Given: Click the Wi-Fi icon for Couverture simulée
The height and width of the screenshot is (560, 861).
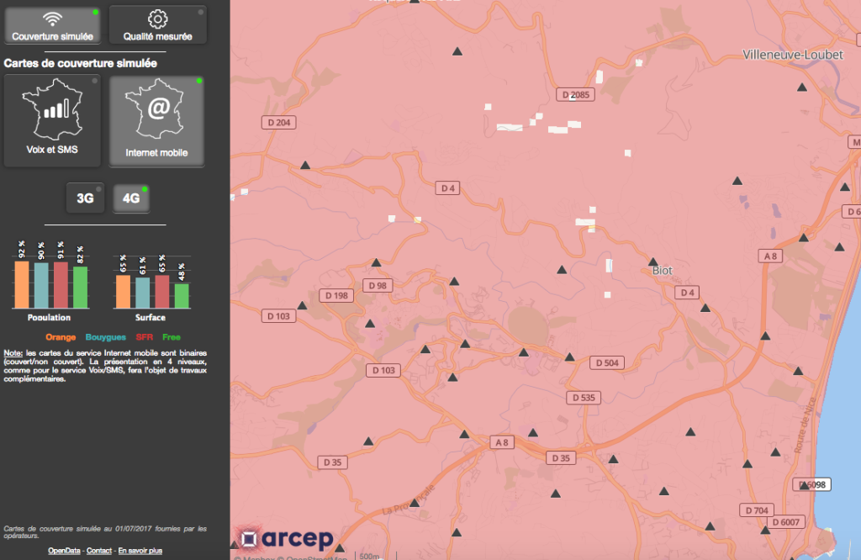Looking at the screenshot, I should click(x=52, y=18).
